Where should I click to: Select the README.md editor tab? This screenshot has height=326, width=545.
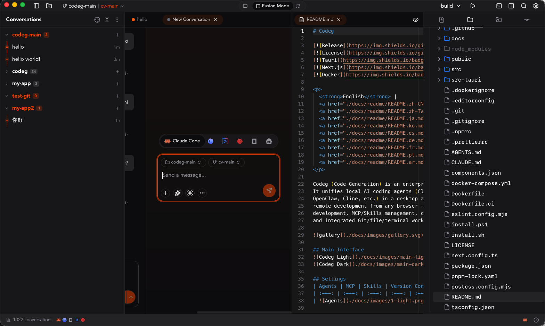click(319, 19)
